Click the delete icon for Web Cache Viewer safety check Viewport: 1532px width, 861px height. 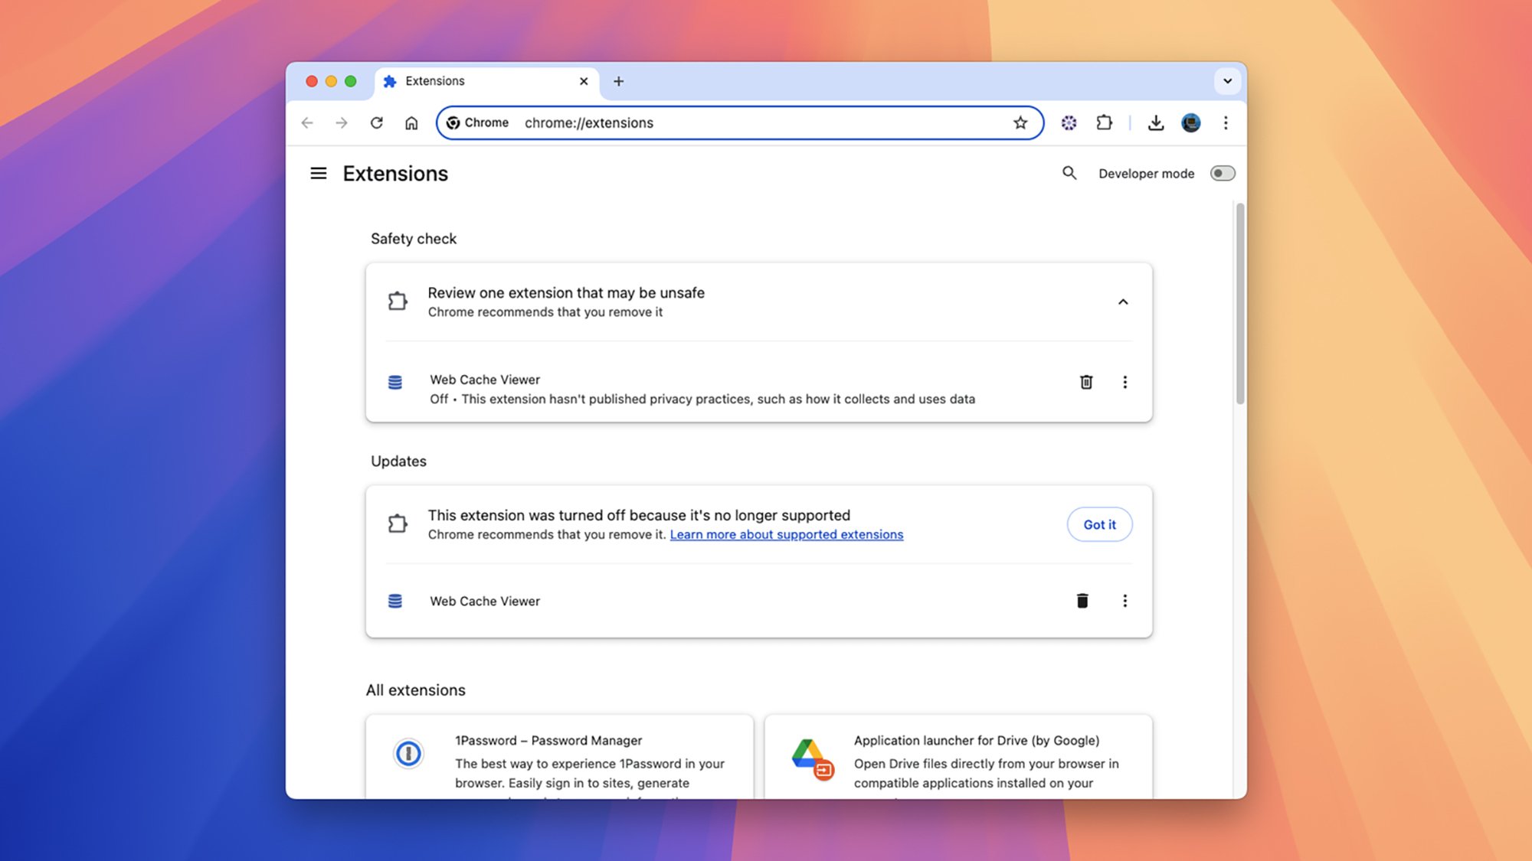click(1086, 382)
